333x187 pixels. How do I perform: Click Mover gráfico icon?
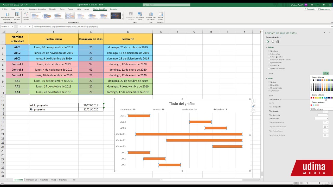tap(161, 14)
